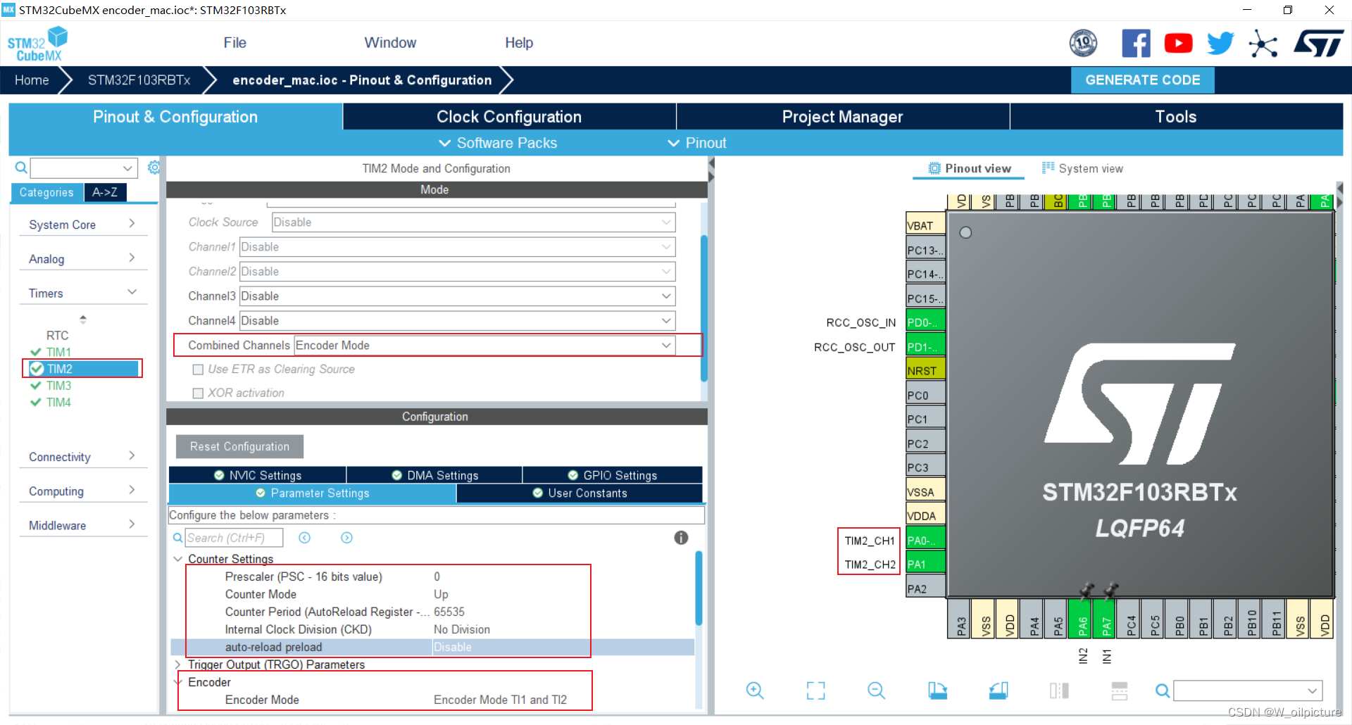Enable Use ETR as Clearing Source
This screenshot has height=725, width=1352.
tap(198, 370)
